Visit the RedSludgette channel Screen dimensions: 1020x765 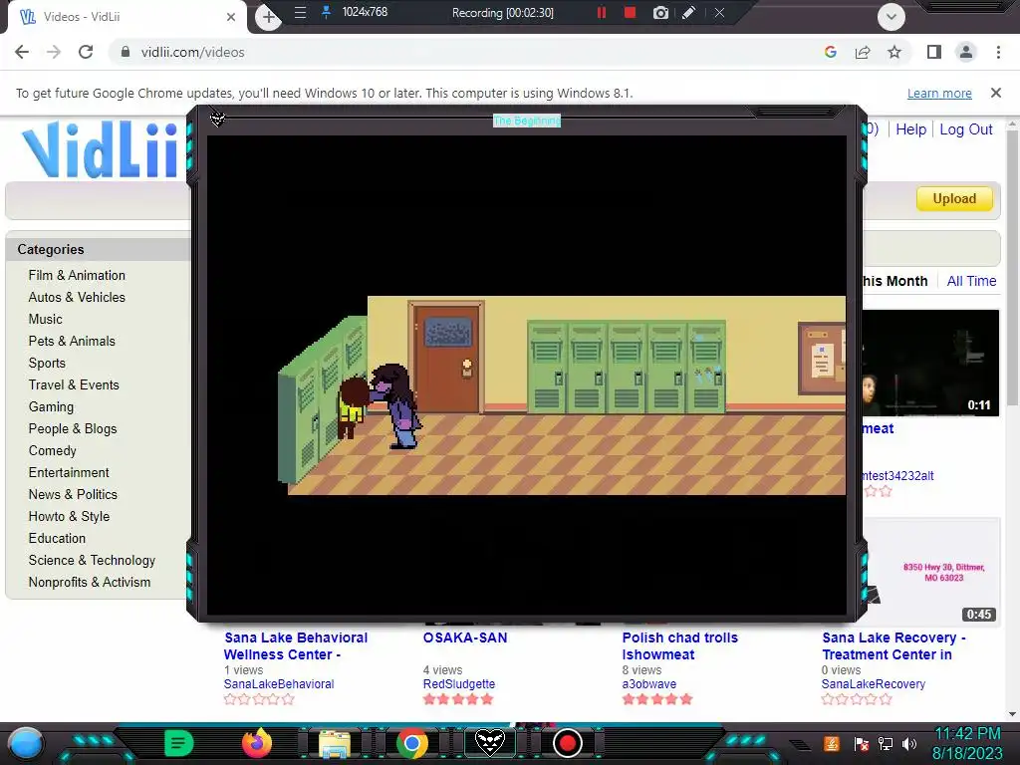[458, 684]
